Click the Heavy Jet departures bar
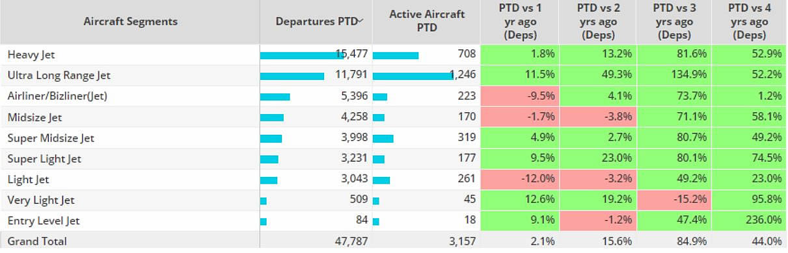 click(x=303, y=55)
